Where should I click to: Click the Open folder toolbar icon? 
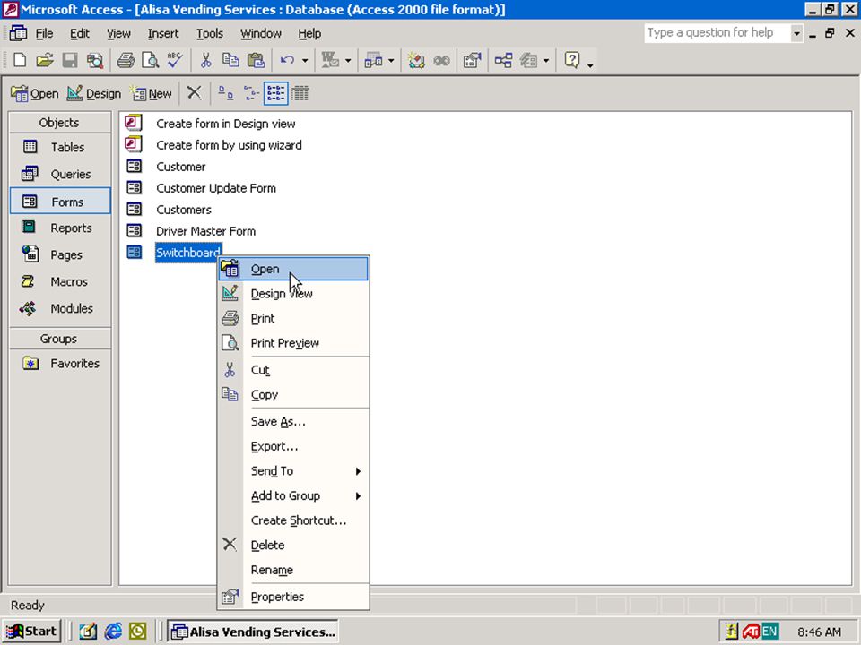point(45,60)
